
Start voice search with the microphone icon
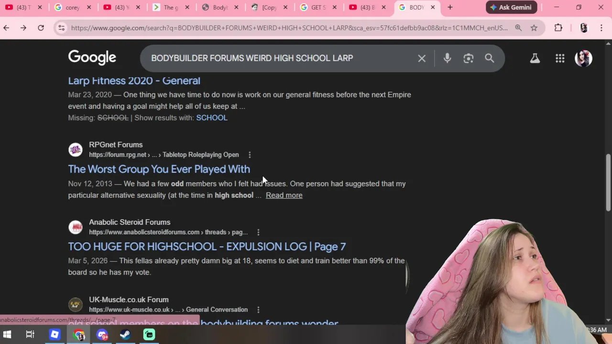click(447, 58)
